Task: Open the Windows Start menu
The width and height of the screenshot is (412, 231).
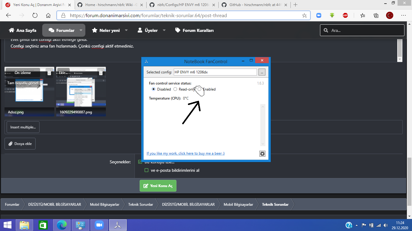Action: click(8, 225)
